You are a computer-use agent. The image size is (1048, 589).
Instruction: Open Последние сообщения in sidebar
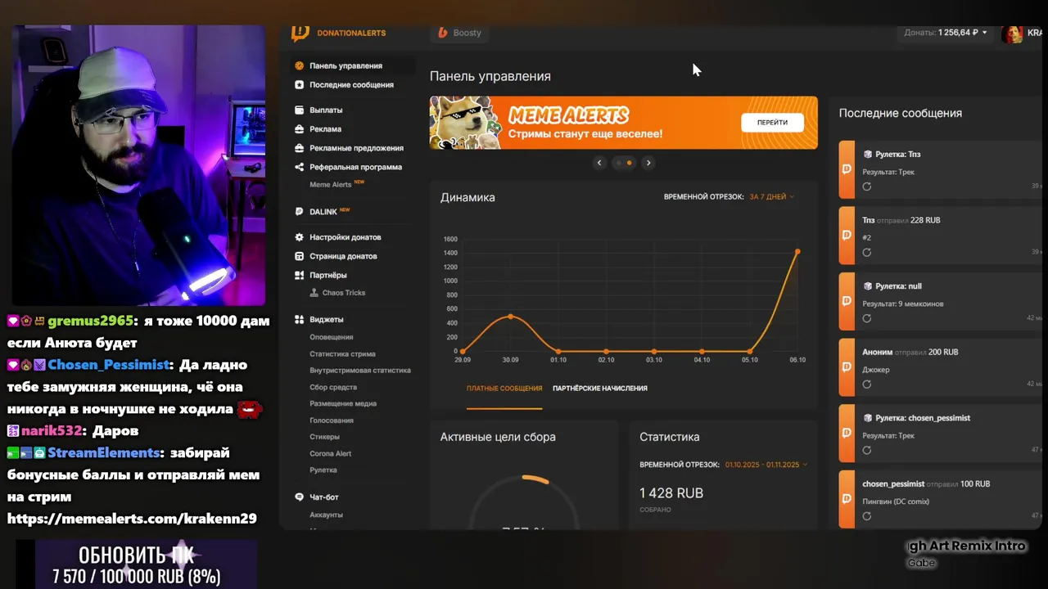(351, 85)
